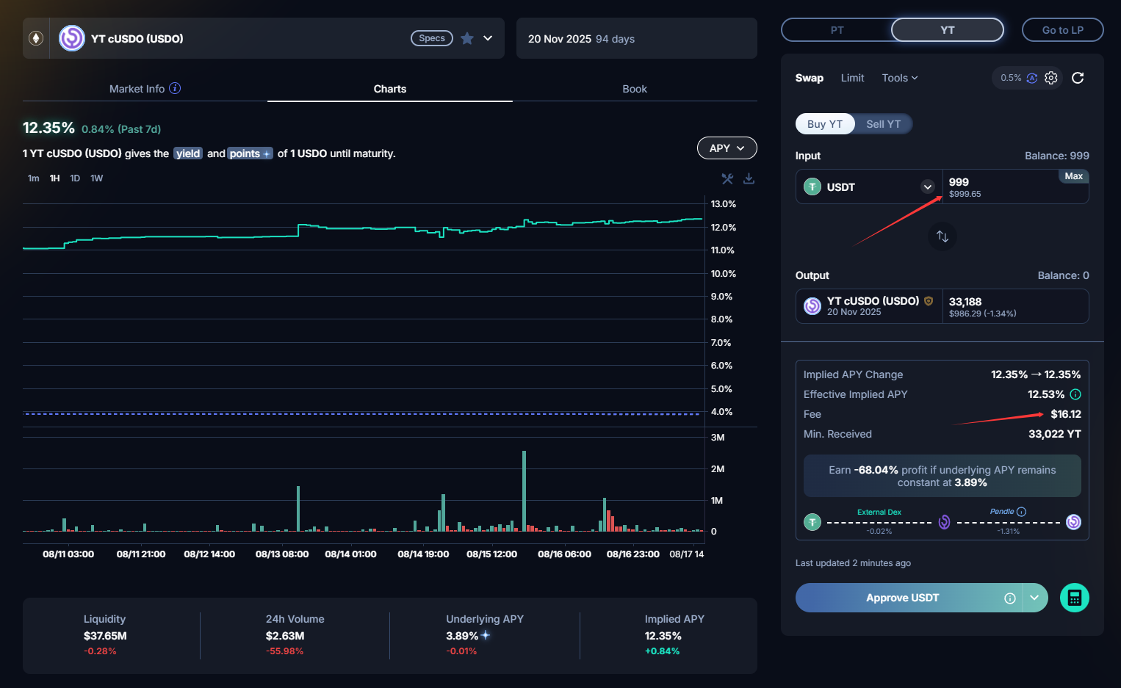Click the Approve USDT button

click(x=902, y=598)
